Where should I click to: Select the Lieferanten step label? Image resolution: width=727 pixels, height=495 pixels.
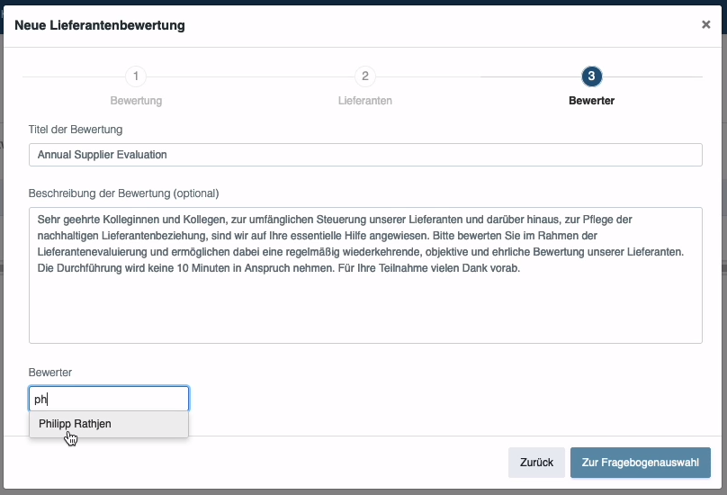coord(365,101)
